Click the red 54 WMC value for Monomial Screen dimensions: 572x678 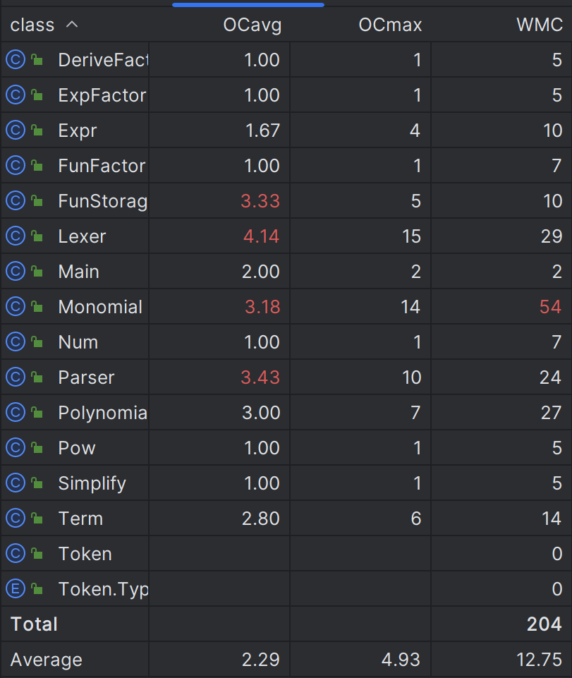coord(550,307)
